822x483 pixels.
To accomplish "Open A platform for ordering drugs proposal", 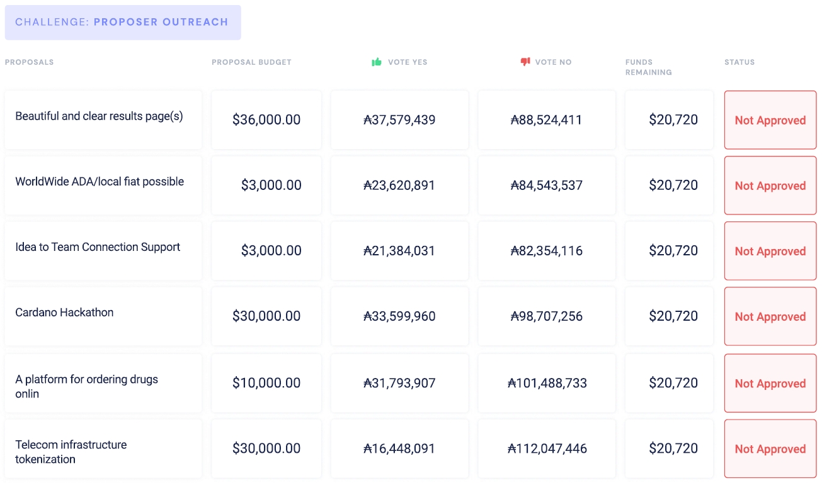I will pyautogui.click(x=86, y=386).
